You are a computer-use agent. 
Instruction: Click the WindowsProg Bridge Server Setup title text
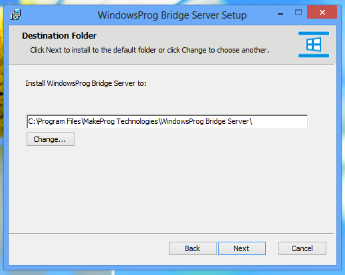(172, 15)
